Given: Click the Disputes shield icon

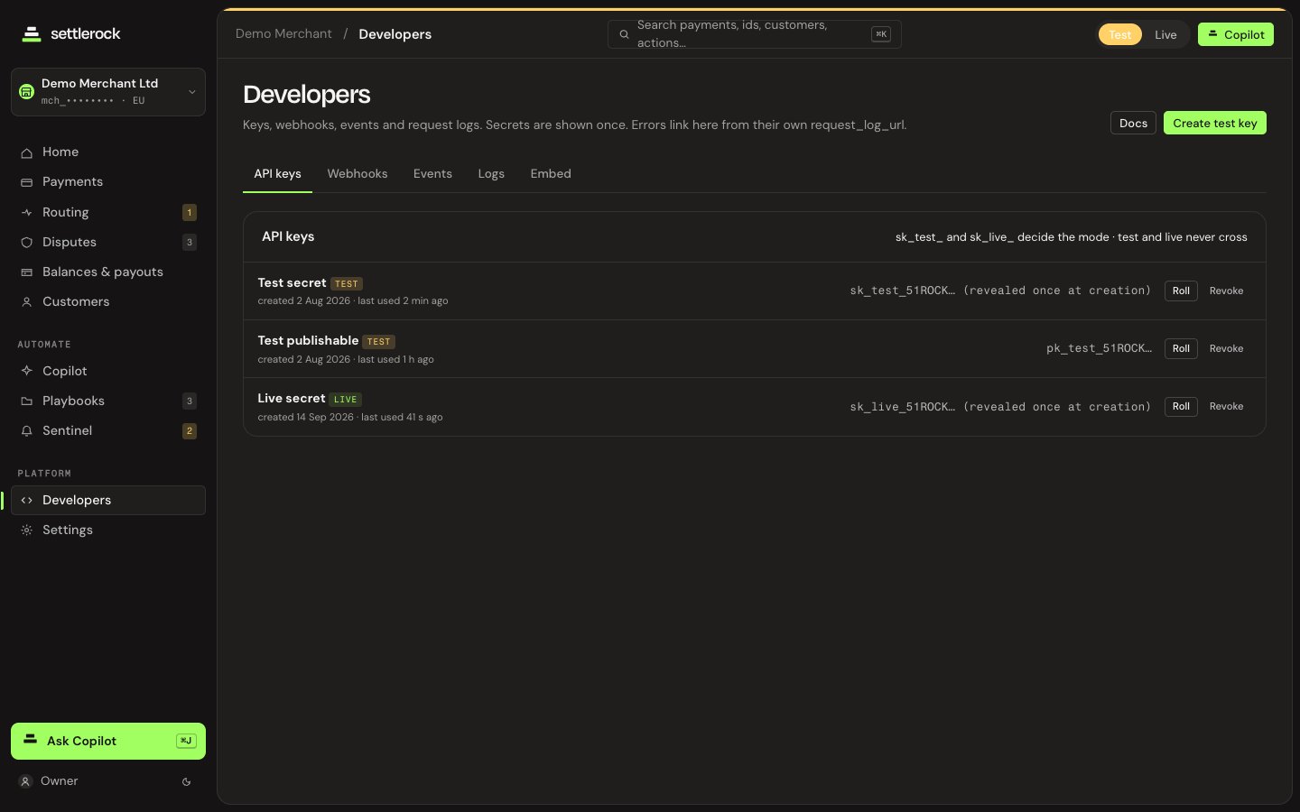Looking at the screenshot, I should 27,243.
